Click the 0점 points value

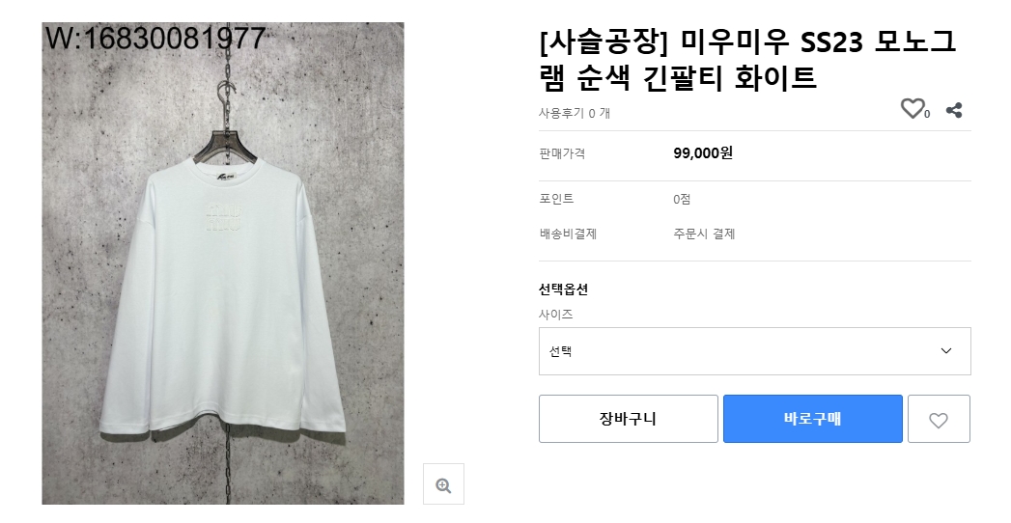pos(682,199)
